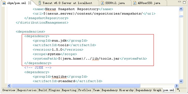Switch to the Repositories bottom tab

[27, 90]
